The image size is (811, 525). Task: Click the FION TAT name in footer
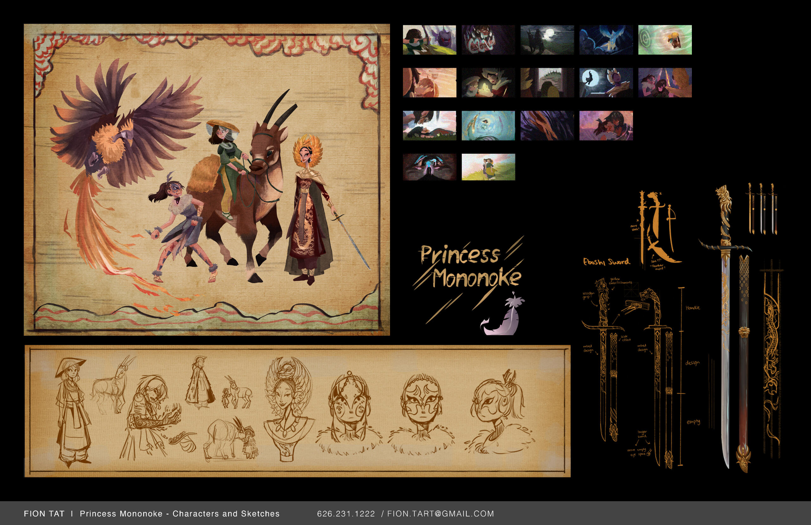click(44, 514)
